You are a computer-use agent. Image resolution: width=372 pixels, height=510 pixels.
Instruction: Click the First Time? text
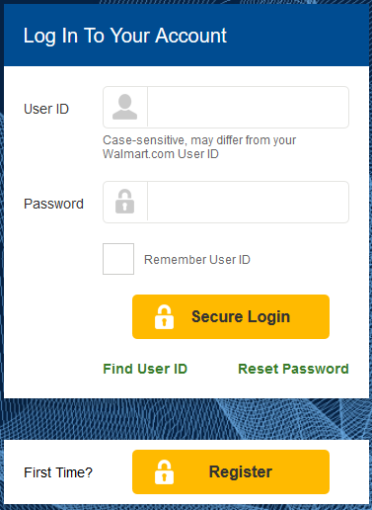58,472
